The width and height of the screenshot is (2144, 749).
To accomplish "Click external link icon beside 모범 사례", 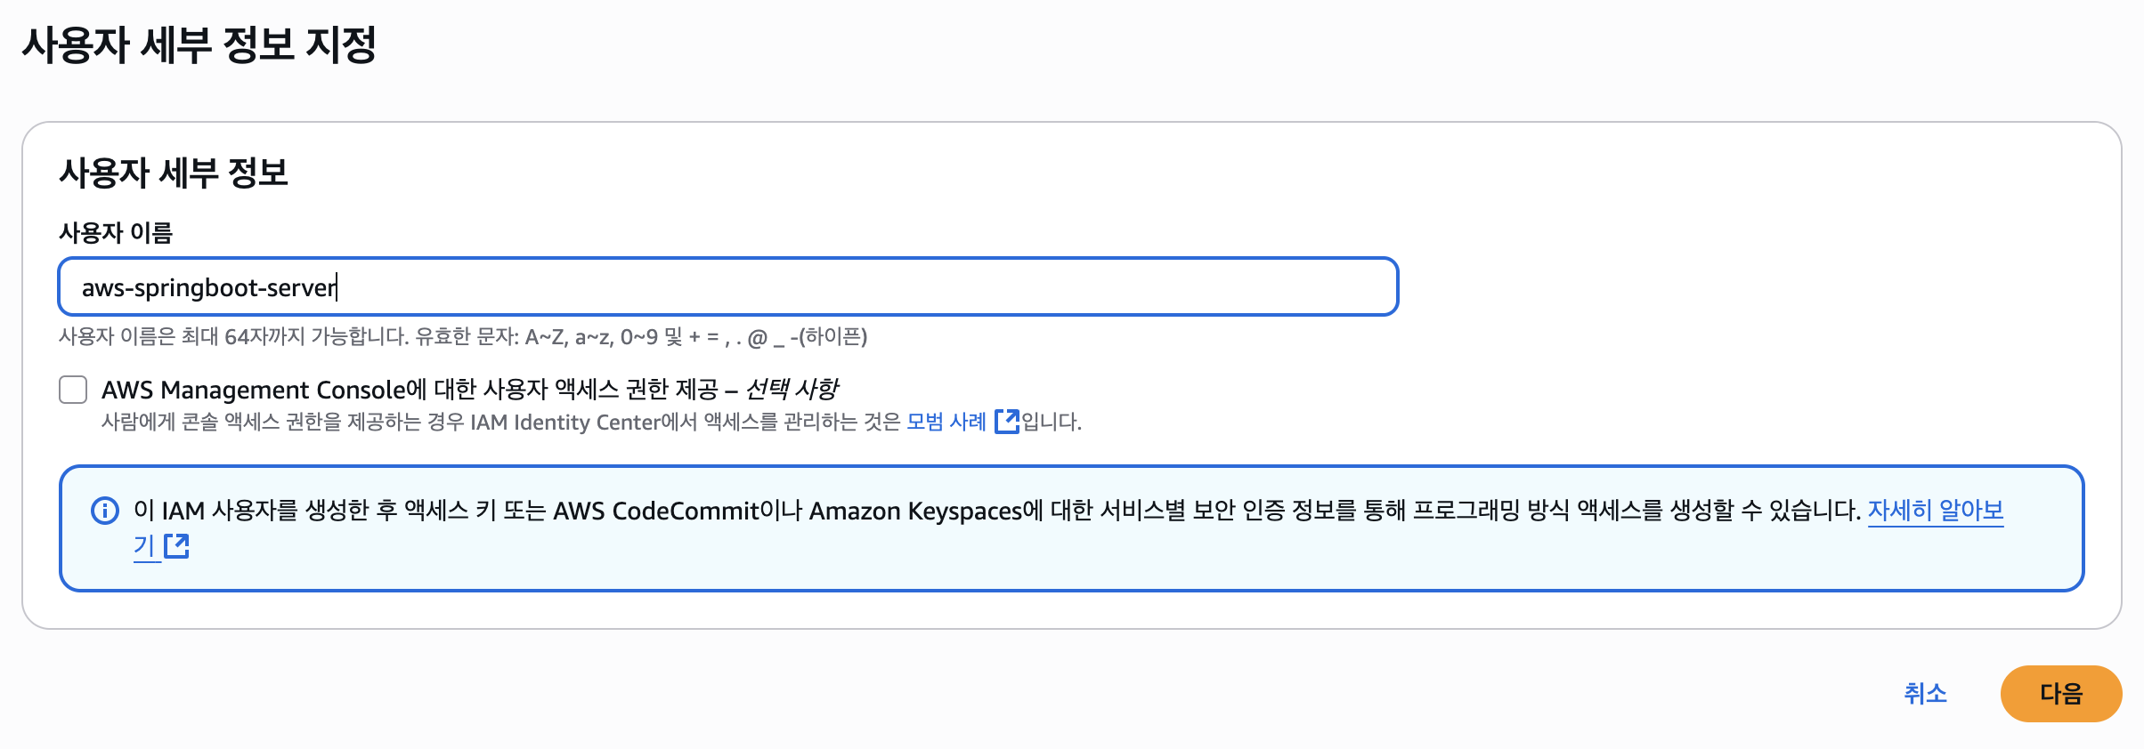I will (x=1006, y=421).
